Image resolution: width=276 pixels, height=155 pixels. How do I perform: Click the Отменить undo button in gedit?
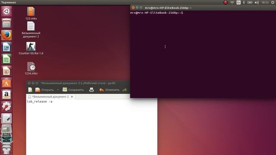(x=109, y=90)
